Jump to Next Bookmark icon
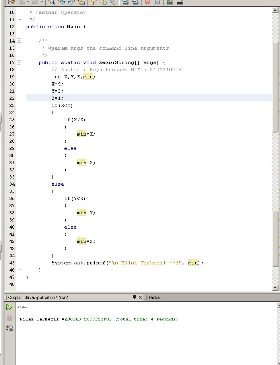Screen dimensions: 280x365 103,2
